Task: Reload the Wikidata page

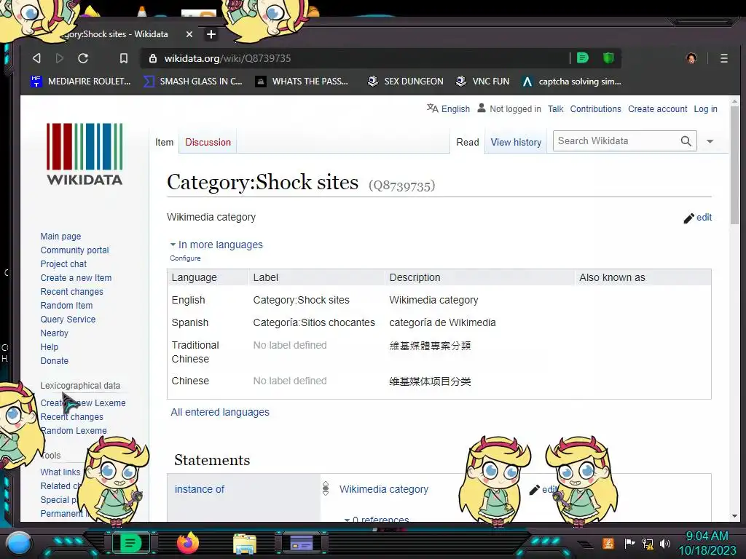Action: coord(83,58)
